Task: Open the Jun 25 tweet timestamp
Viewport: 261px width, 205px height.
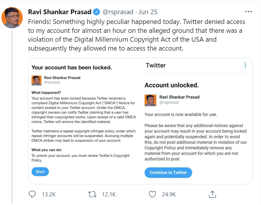Action: [x=148, y=12]
